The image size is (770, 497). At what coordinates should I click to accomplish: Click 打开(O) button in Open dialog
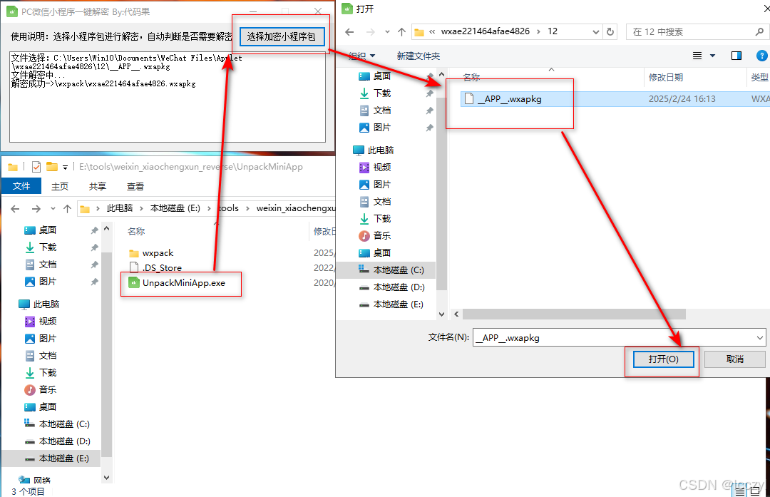coord(663,359)
